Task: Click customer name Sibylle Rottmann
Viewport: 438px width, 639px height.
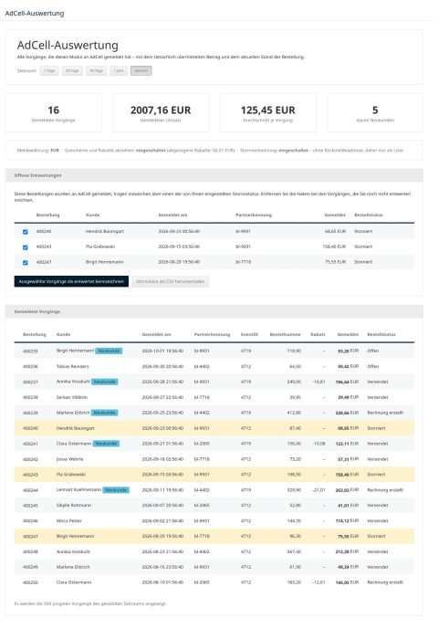Action: click(x=74, y=506)
